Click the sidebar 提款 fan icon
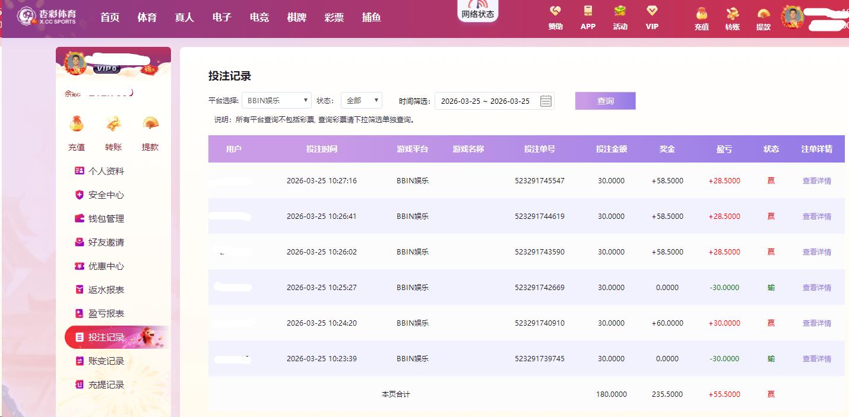The width and height of the screenshot is (849, 417). click(150, 124)
